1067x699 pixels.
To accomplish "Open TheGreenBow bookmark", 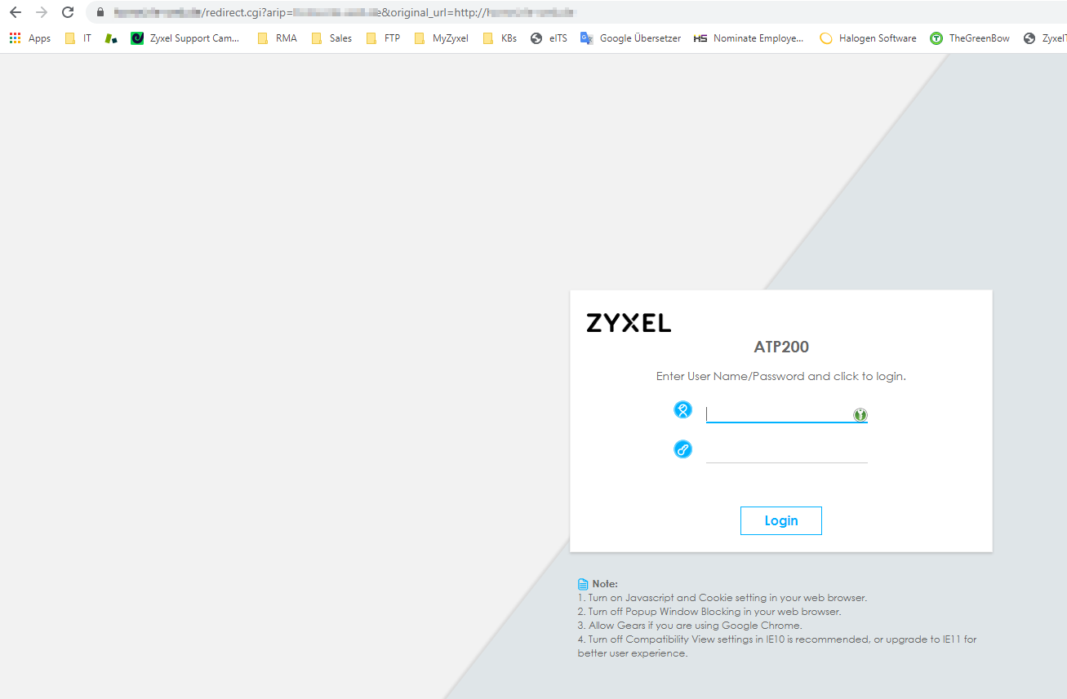I will [x=970, y=38].
